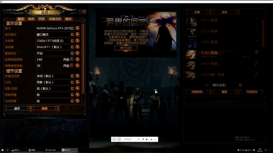Click the 删除 delete character button
This screenshot has height=153, width=273.
[x=224, y=92]
